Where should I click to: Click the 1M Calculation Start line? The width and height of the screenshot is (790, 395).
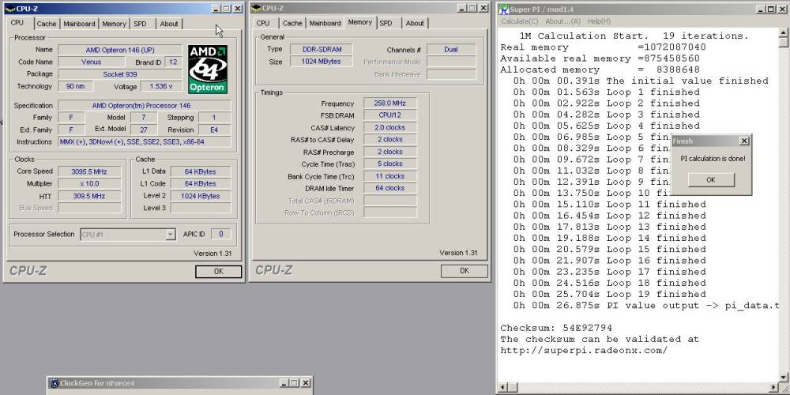[x=634, y=36]
